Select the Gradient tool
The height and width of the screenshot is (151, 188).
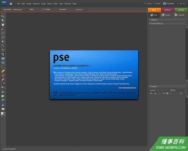(3, 96)
